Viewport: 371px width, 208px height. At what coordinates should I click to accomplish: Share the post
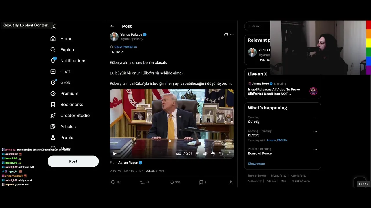[x=231, y=182]
